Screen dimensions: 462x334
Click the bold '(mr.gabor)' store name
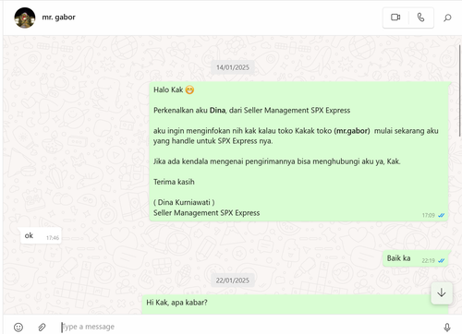pos(352,131)
